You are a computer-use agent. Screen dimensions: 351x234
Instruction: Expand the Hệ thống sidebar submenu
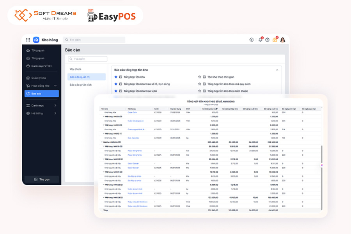tap(55, 113)
